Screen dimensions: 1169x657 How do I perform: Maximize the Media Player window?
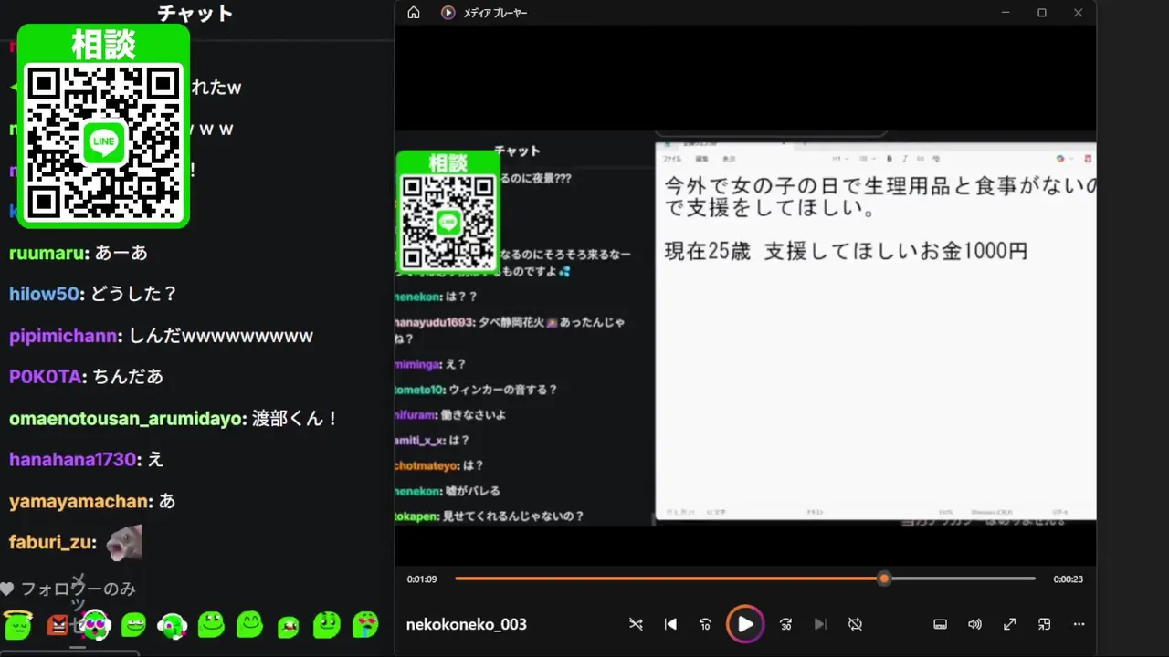tap(1042, 13)
